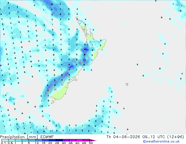186x144 pixels.
Task: Click the over-50 mm legend arrow tip
Action: (x=93, y=140)
